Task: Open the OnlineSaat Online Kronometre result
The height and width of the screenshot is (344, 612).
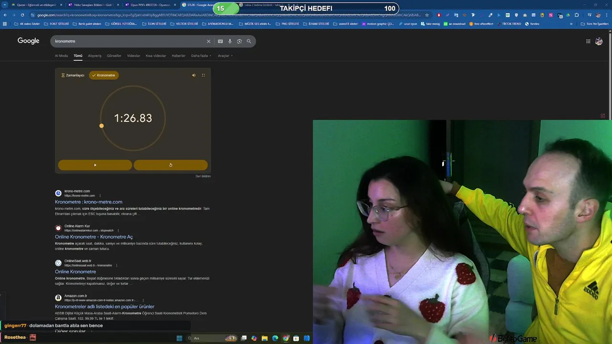Action: (x=76, y=272)
